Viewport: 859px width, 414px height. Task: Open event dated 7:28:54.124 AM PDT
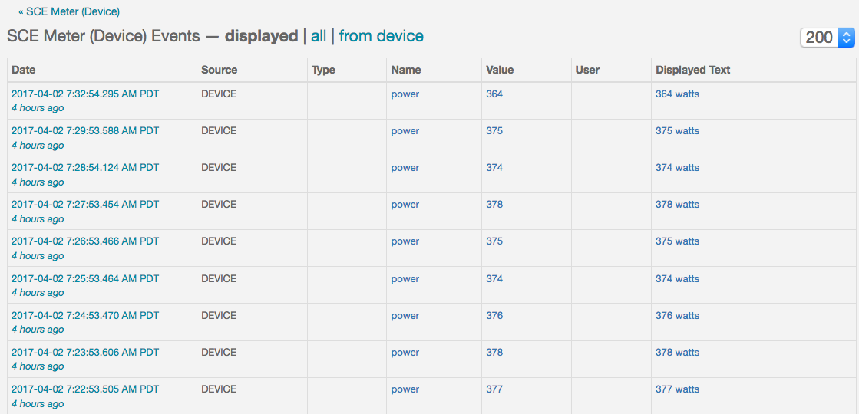coord(85,167)
